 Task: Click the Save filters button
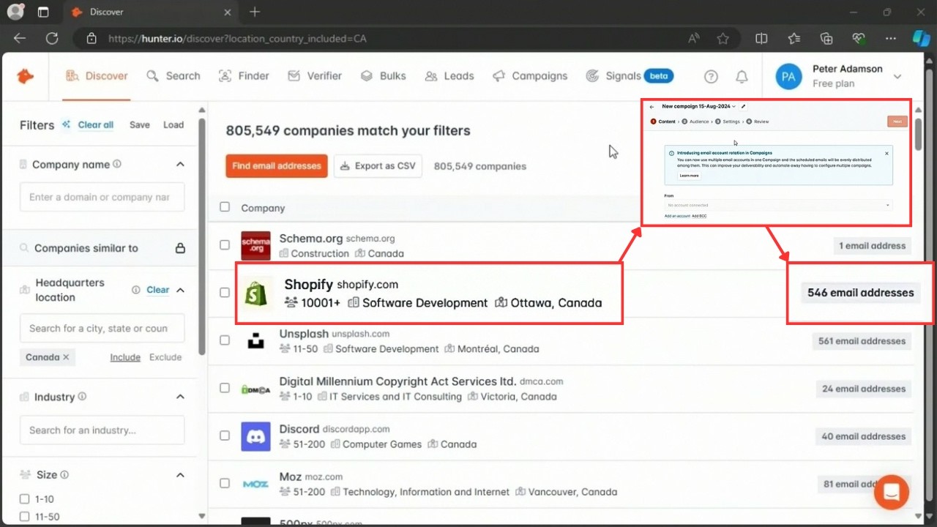tap(140, 124)
